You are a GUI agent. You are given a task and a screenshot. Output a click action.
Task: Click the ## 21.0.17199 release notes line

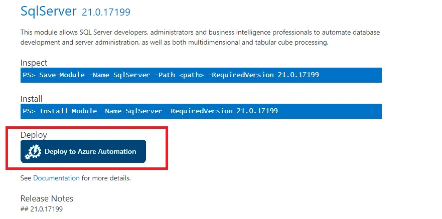coord(42,209)
